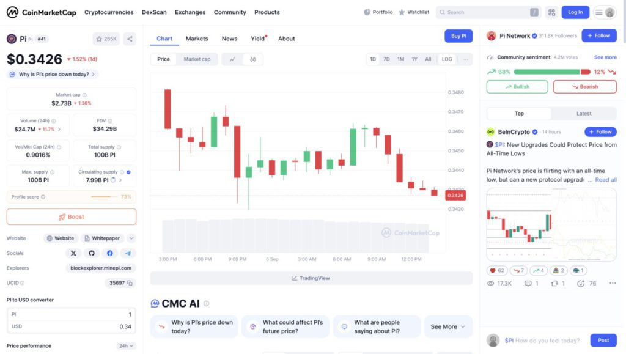Image resolution: width=626 pixels, height=354 pixels.
Task: Add Pi to watchlist via star icon
Action: coord(106,39)
